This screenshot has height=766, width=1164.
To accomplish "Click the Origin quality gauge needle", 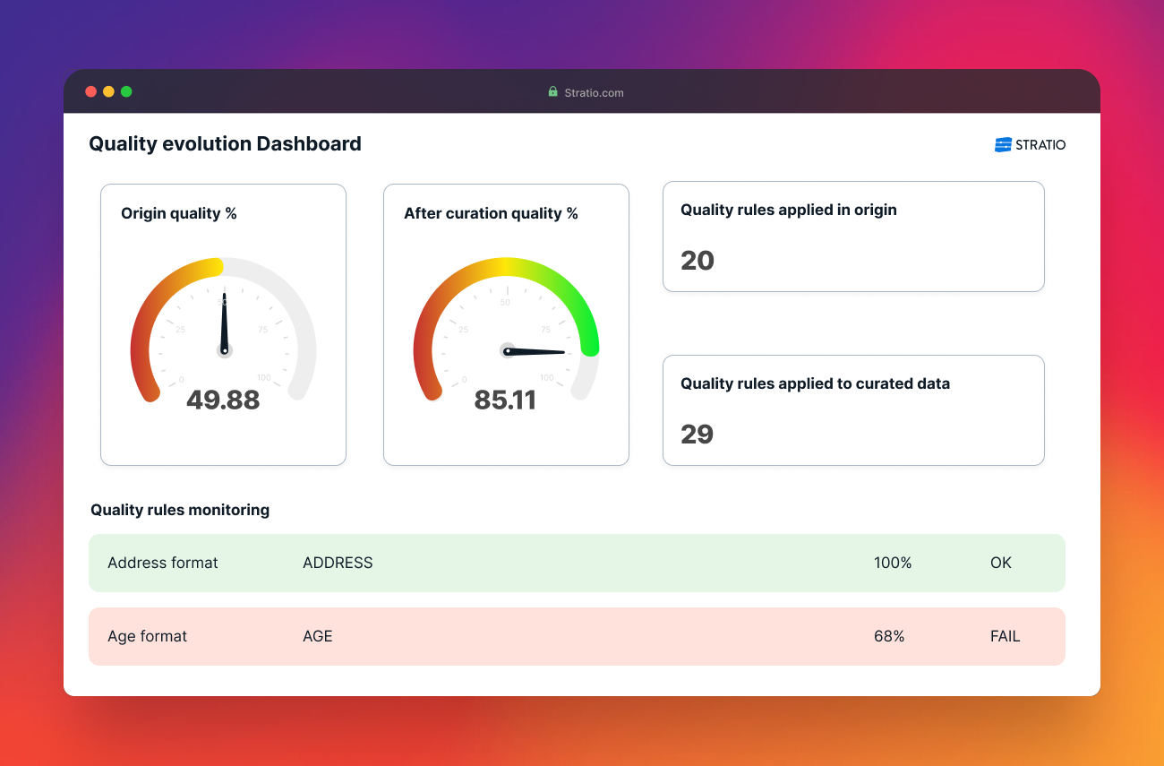I will tap(224, 323).
